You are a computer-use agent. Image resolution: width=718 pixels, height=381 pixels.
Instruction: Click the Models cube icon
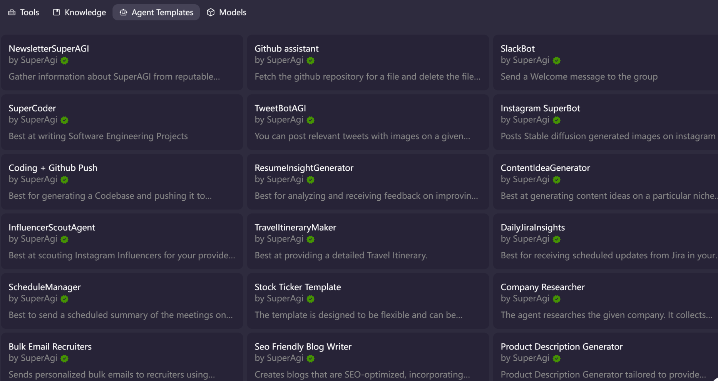211,12
